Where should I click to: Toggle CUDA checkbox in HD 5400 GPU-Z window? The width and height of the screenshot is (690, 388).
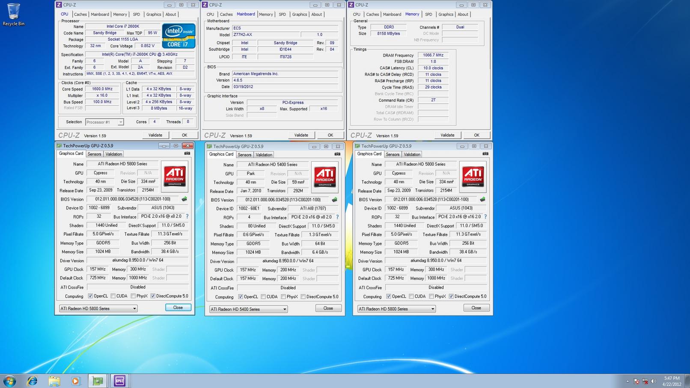263,297
